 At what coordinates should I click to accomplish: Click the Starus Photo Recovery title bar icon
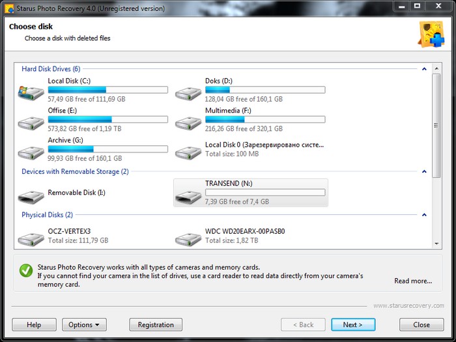(9, 8)
